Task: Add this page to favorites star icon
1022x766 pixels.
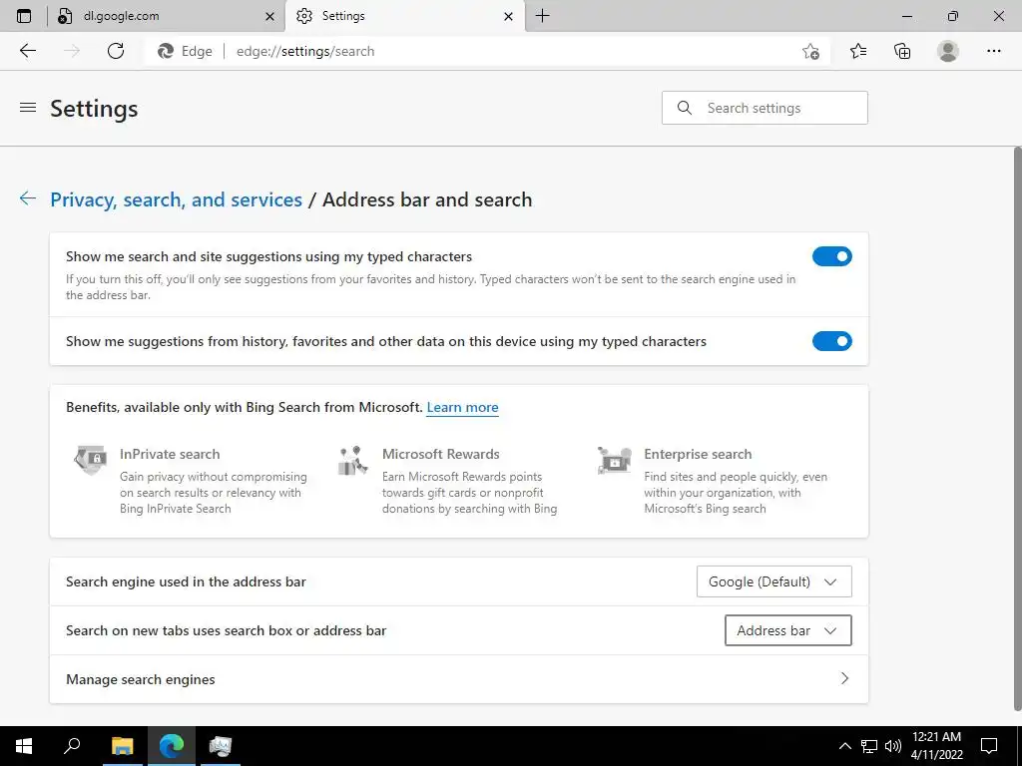Action: tap(810, 51)
